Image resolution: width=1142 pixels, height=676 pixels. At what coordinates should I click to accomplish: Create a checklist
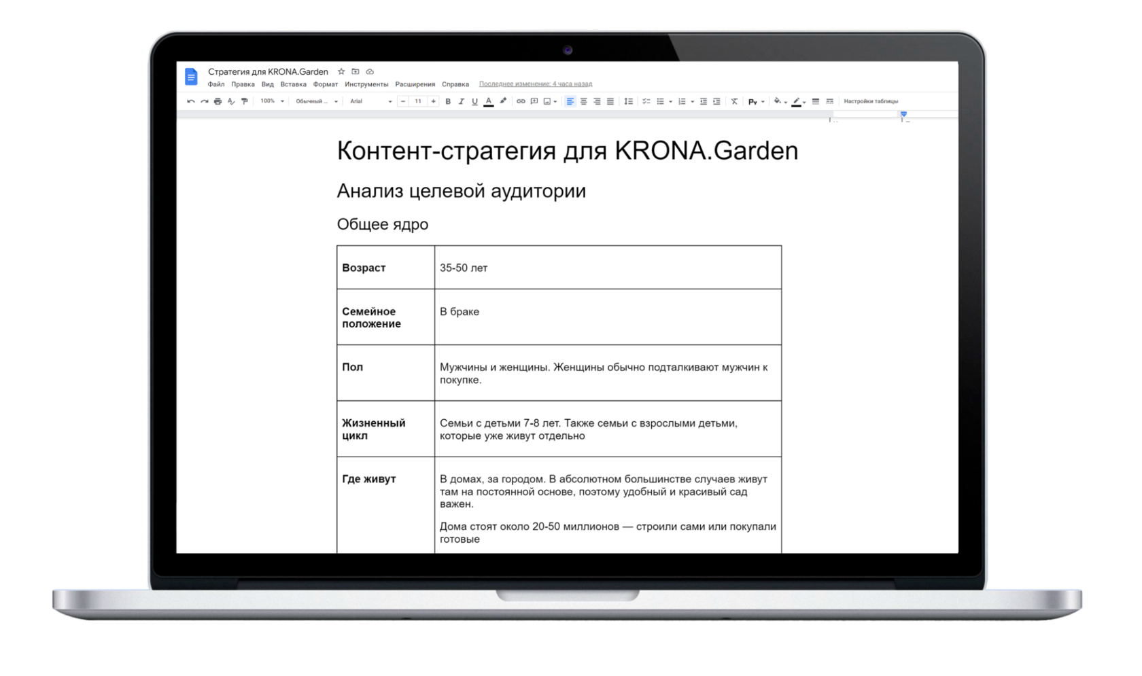click(646, 101)
